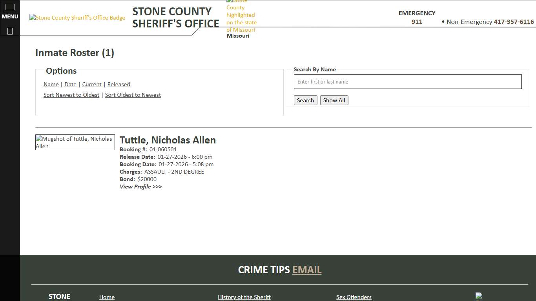
Task: Open the mugshot of Tuttle, Nicholas Allen
Action: tap(75, 142)
